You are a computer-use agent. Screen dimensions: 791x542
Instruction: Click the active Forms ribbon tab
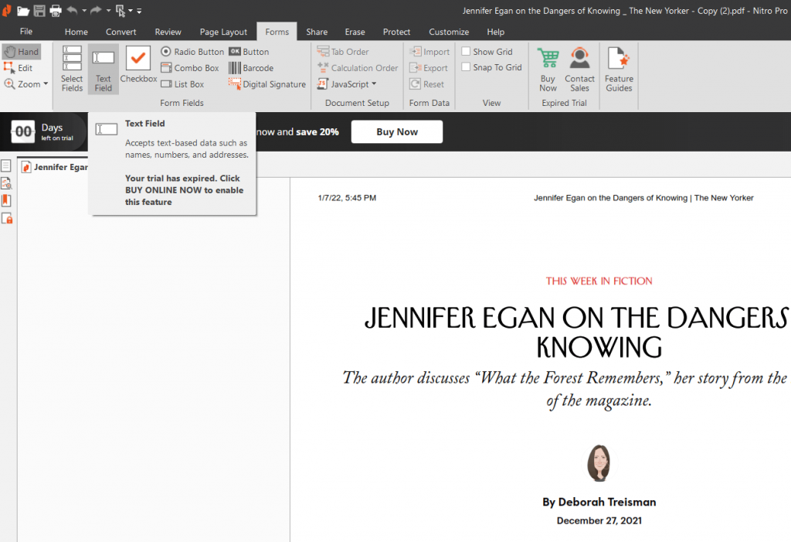(277, 32)
